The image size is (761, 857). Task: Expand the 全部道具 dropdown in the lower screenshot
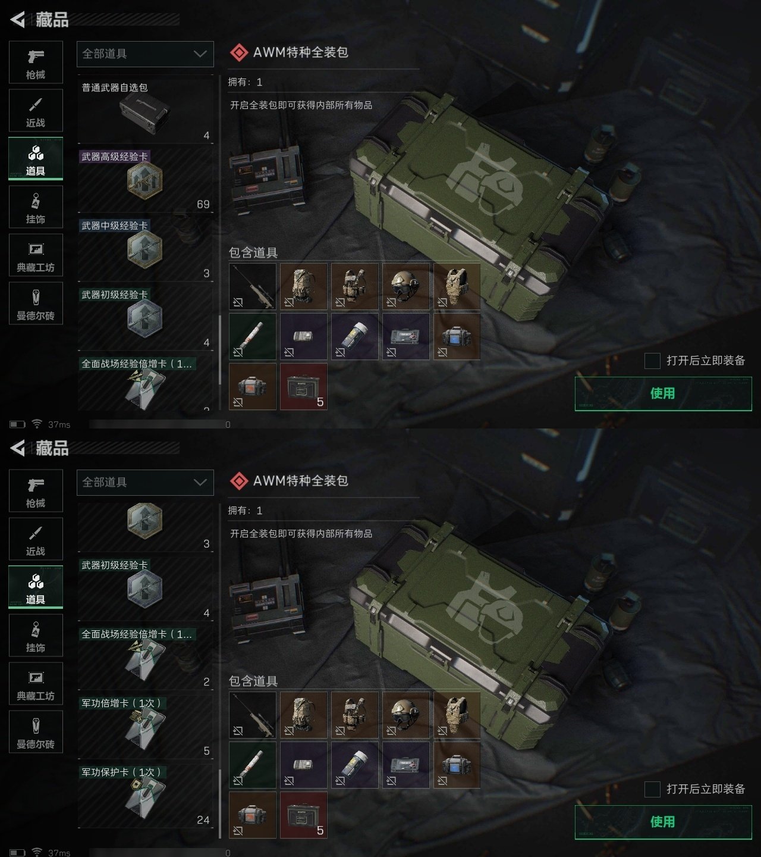pos(145,482)
